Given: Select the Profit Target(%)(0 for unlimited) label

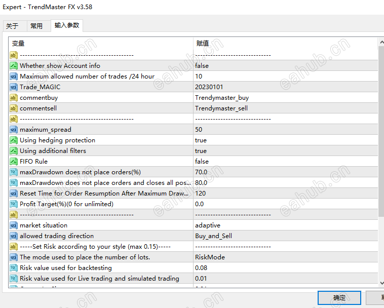Looking at the screenshot, I should point(66,204).
